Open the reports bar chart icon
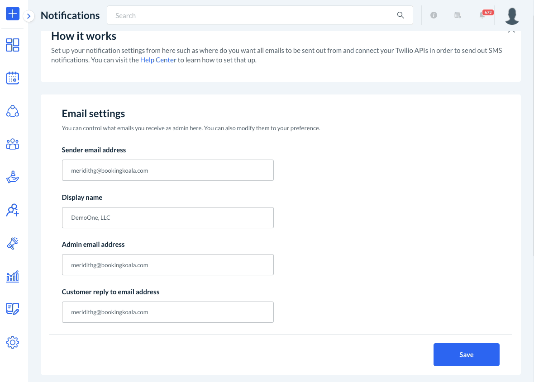 coord(13,276)
